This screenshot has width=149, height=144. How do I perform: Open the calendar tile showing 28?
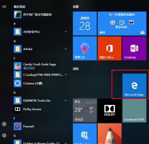(85, 23)
